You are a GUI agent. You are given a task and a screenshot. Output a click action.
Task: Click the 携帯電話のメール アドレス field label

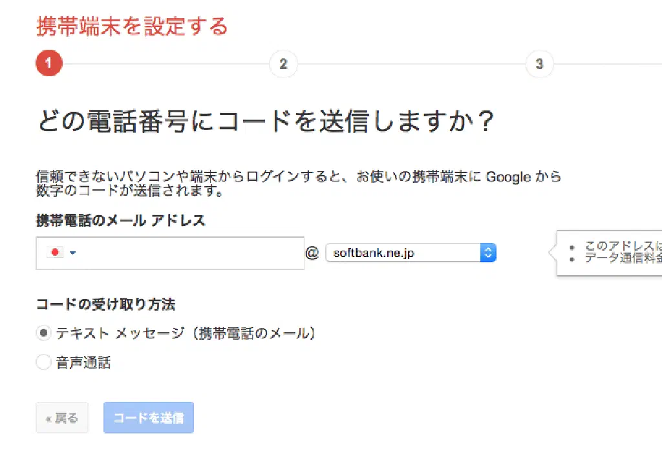point(121,221)
